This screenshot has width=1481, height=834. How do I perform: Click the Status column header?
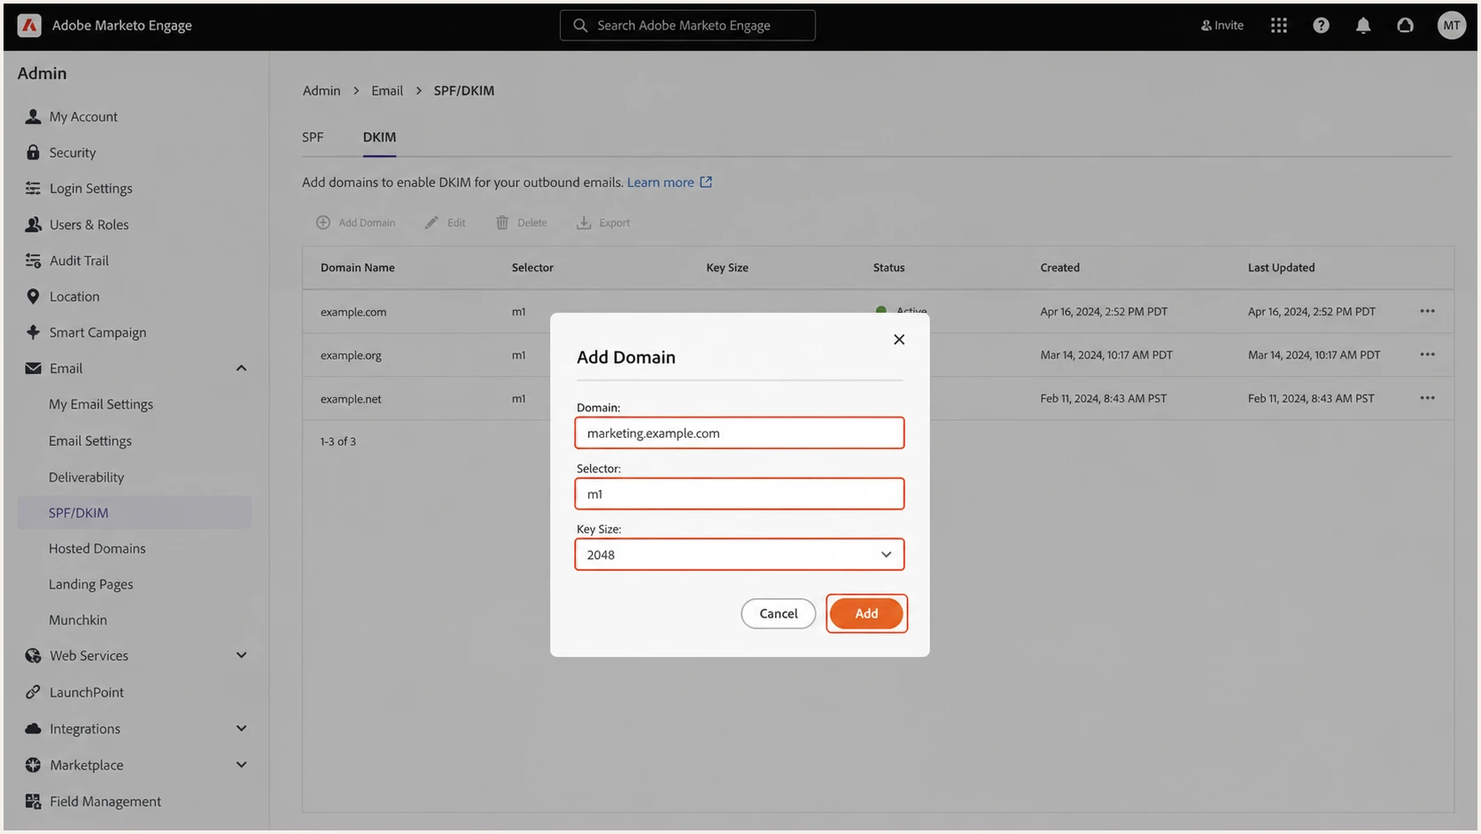(x=888, y=268)
